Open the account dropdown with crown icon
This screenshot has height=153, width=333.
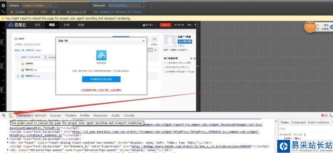coord(149,25)
